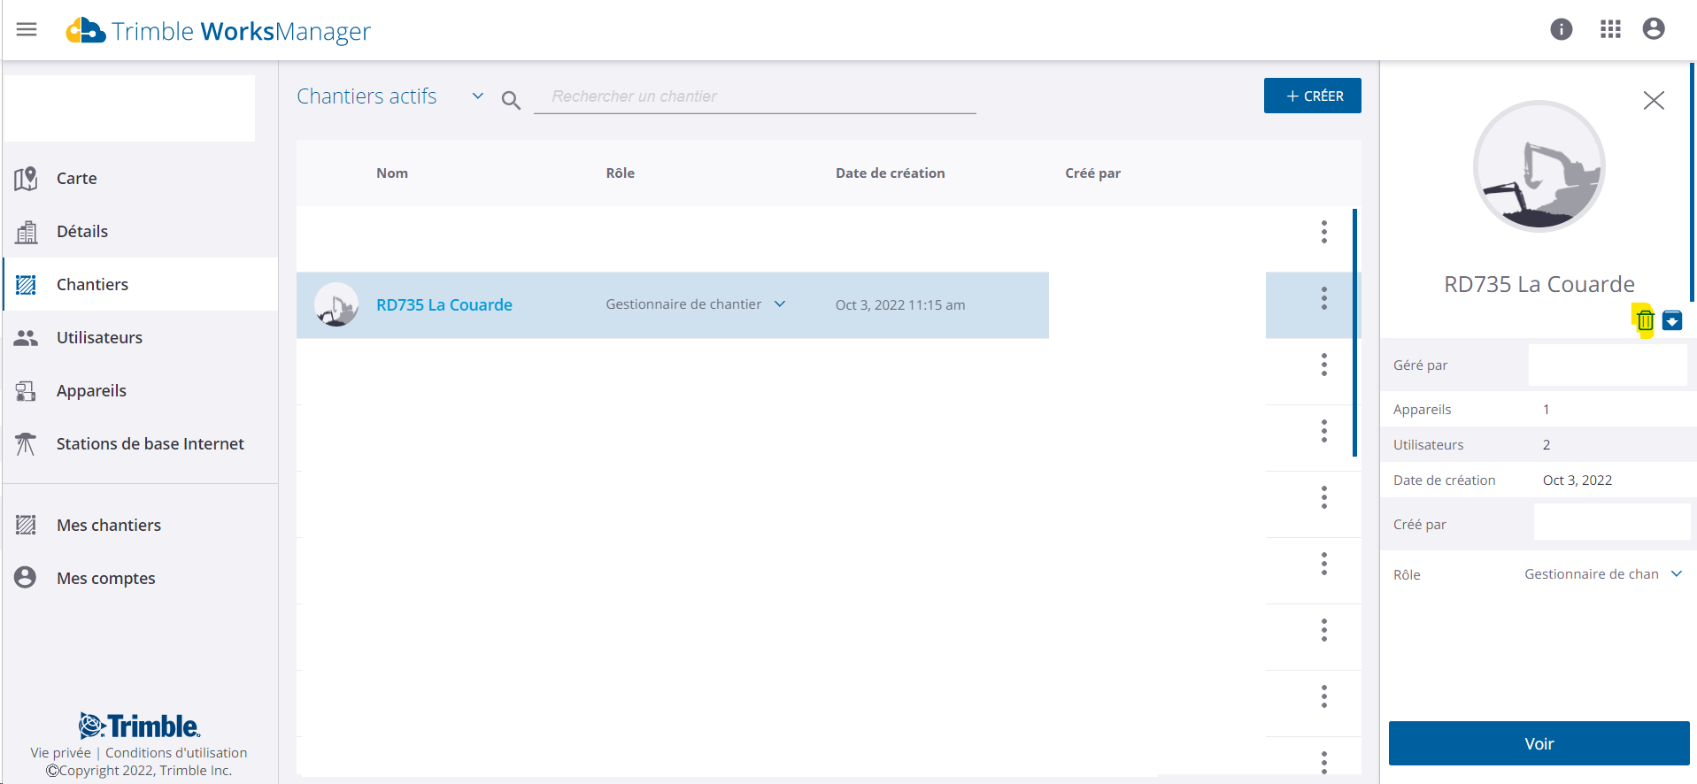
Task: Expand the Chantiers actifs filter dropdown
Action: point(478,96)
